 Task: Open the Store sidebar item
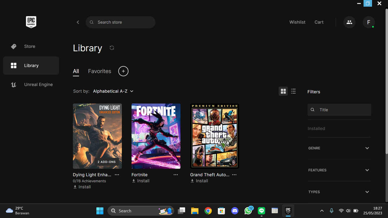tap(31, 46)
